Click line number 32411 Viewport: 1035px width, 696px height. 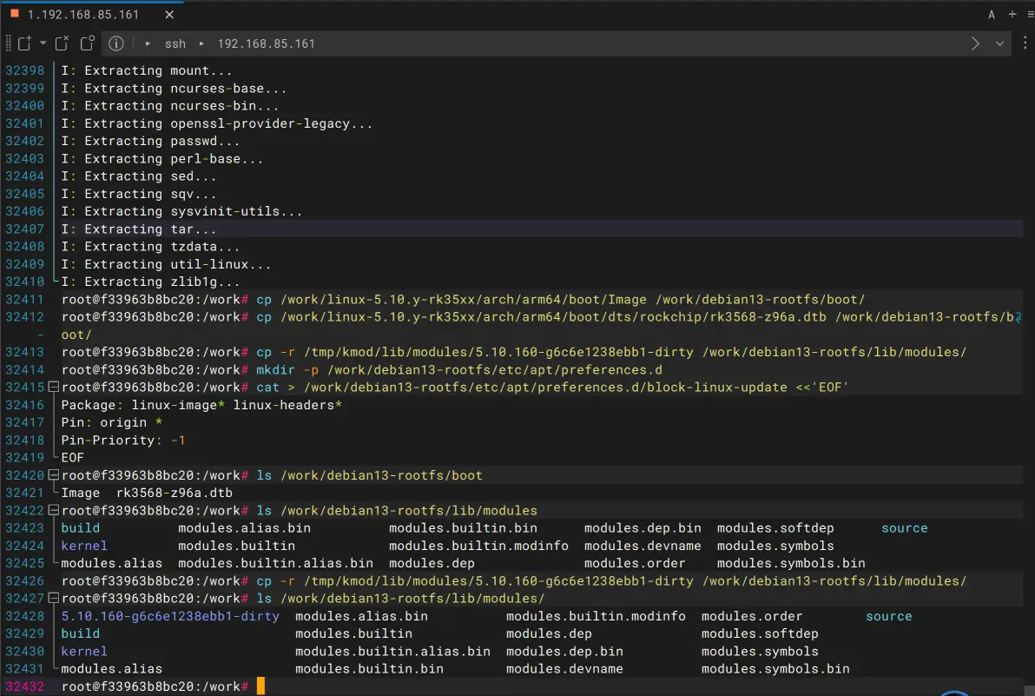[x=24, y=299]
